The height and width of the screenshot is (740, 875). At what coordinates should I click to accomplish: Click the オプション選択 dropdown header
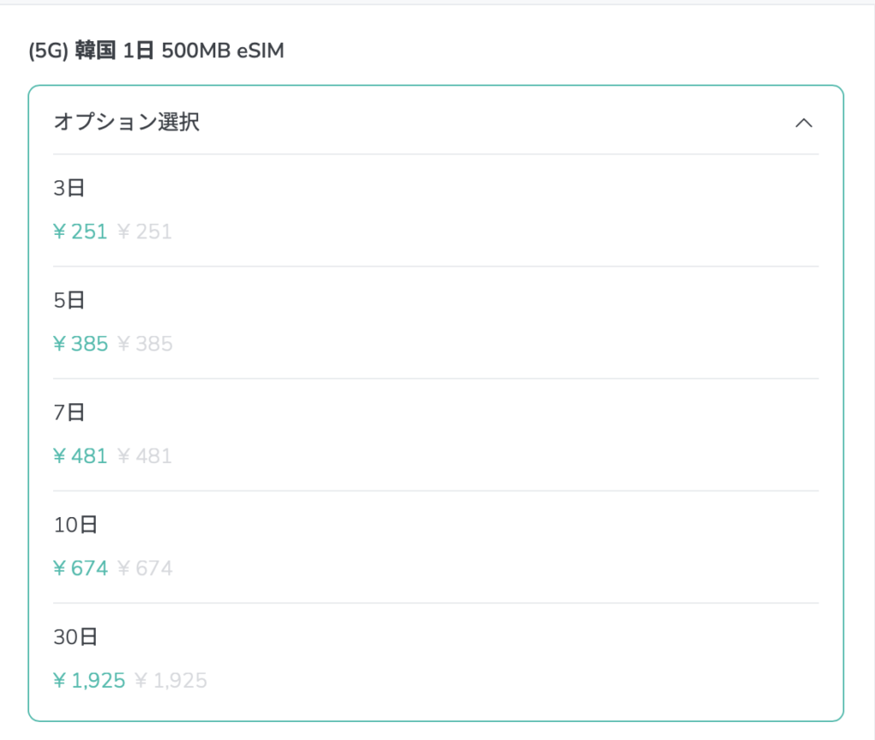(436, 121)
